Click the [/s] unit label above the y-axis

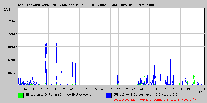coord(7,10)
